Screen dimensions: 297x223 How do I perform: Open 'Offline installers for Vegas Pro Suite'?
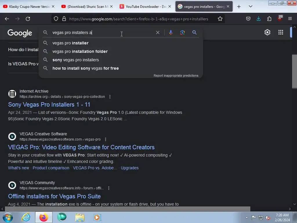pos(54,196)
